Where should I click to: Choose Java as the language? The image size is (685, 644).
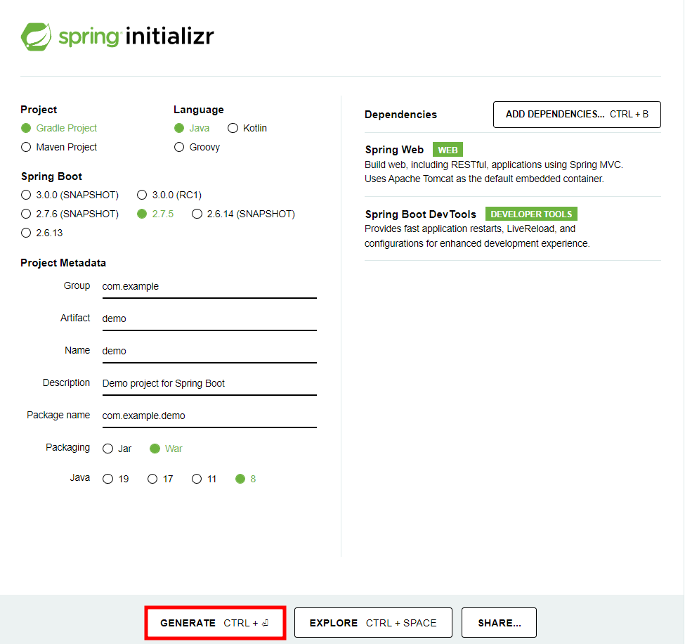(179, 128)
